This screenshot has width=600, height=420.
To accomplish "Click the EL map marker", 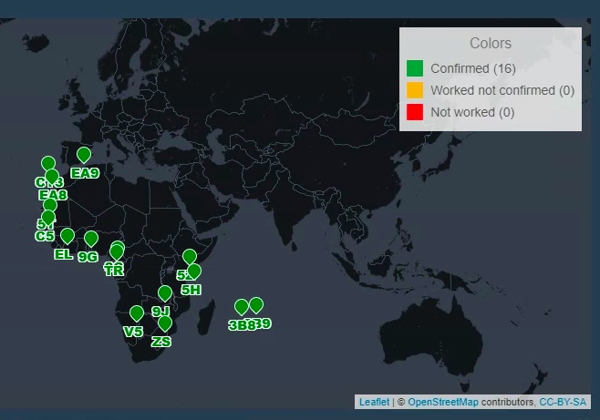I will tap(67, 236).
